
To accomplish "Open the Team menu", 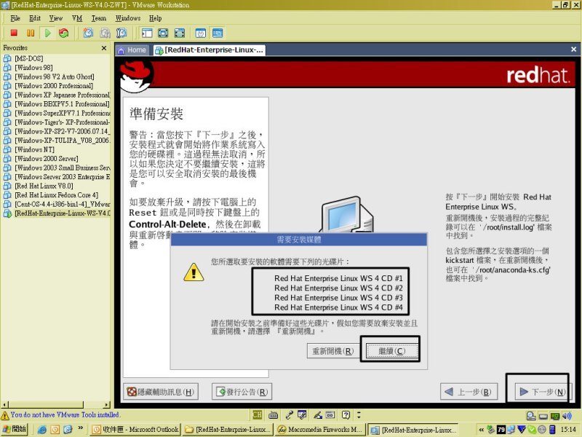I will coord(99,18).
